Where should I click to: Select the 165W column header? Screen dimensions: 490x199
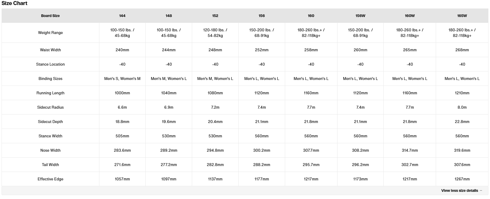[462, 16]
